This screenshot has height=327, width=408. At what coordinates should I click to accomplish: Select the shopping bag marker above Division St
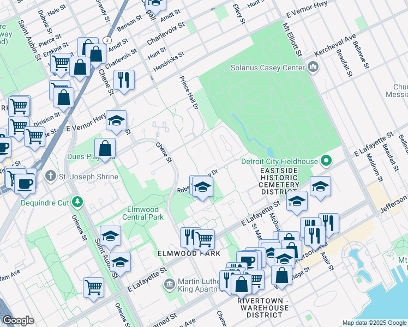tap(63, 98)
